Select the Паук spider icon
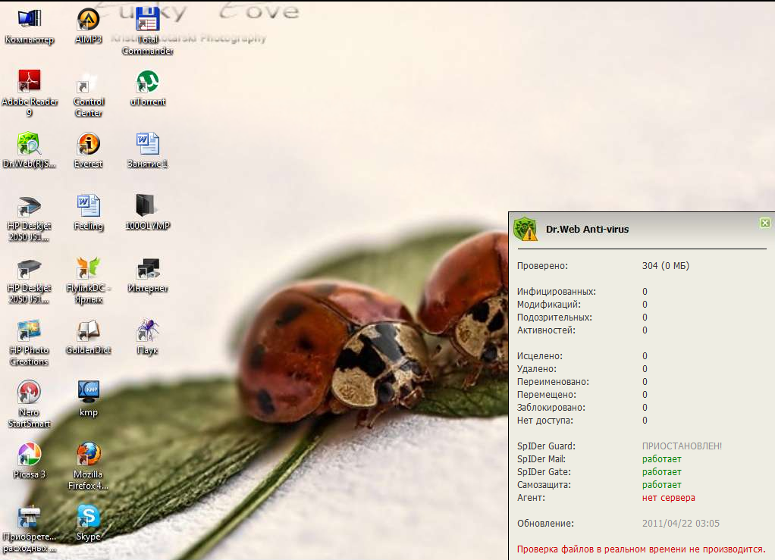Screen dimensions: 775x560 pyautogui.click(x=148, y=330)
